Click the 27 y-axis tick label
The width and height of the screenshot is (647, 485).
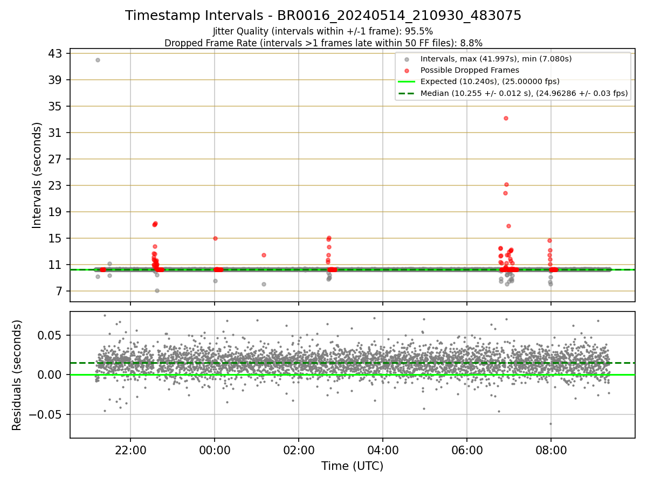click(56, 159)
